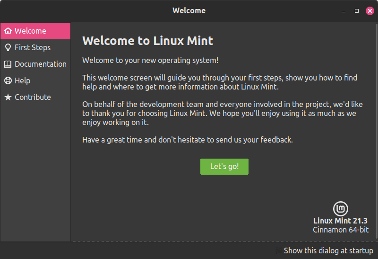This screenshot has height=259, width=378.
Task: Open the Contribute page
Action: pos(35,97)
